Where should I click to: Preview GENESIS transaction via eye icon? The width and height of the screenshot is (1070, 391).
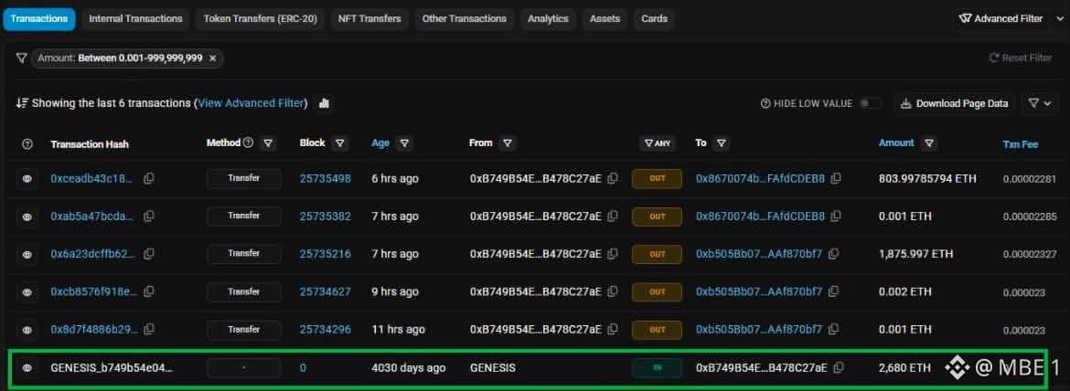click(27, 368)
